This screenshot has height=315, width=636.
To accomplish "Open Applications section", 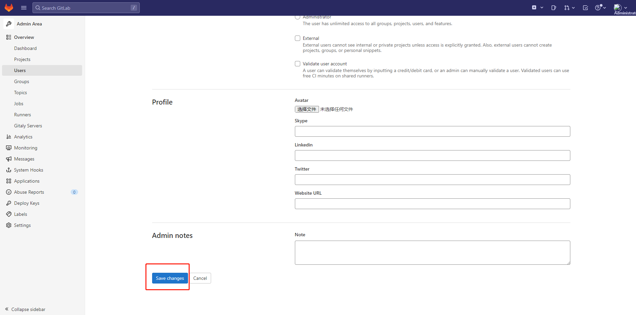I will coord(27,181).
